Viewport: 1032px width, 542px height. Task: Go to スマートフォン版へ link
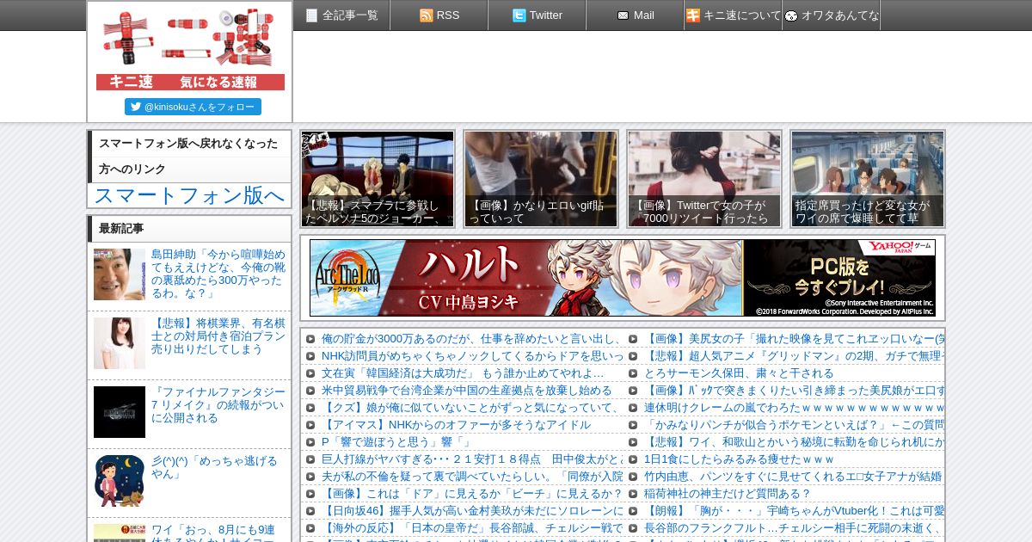tap(189, 195)
